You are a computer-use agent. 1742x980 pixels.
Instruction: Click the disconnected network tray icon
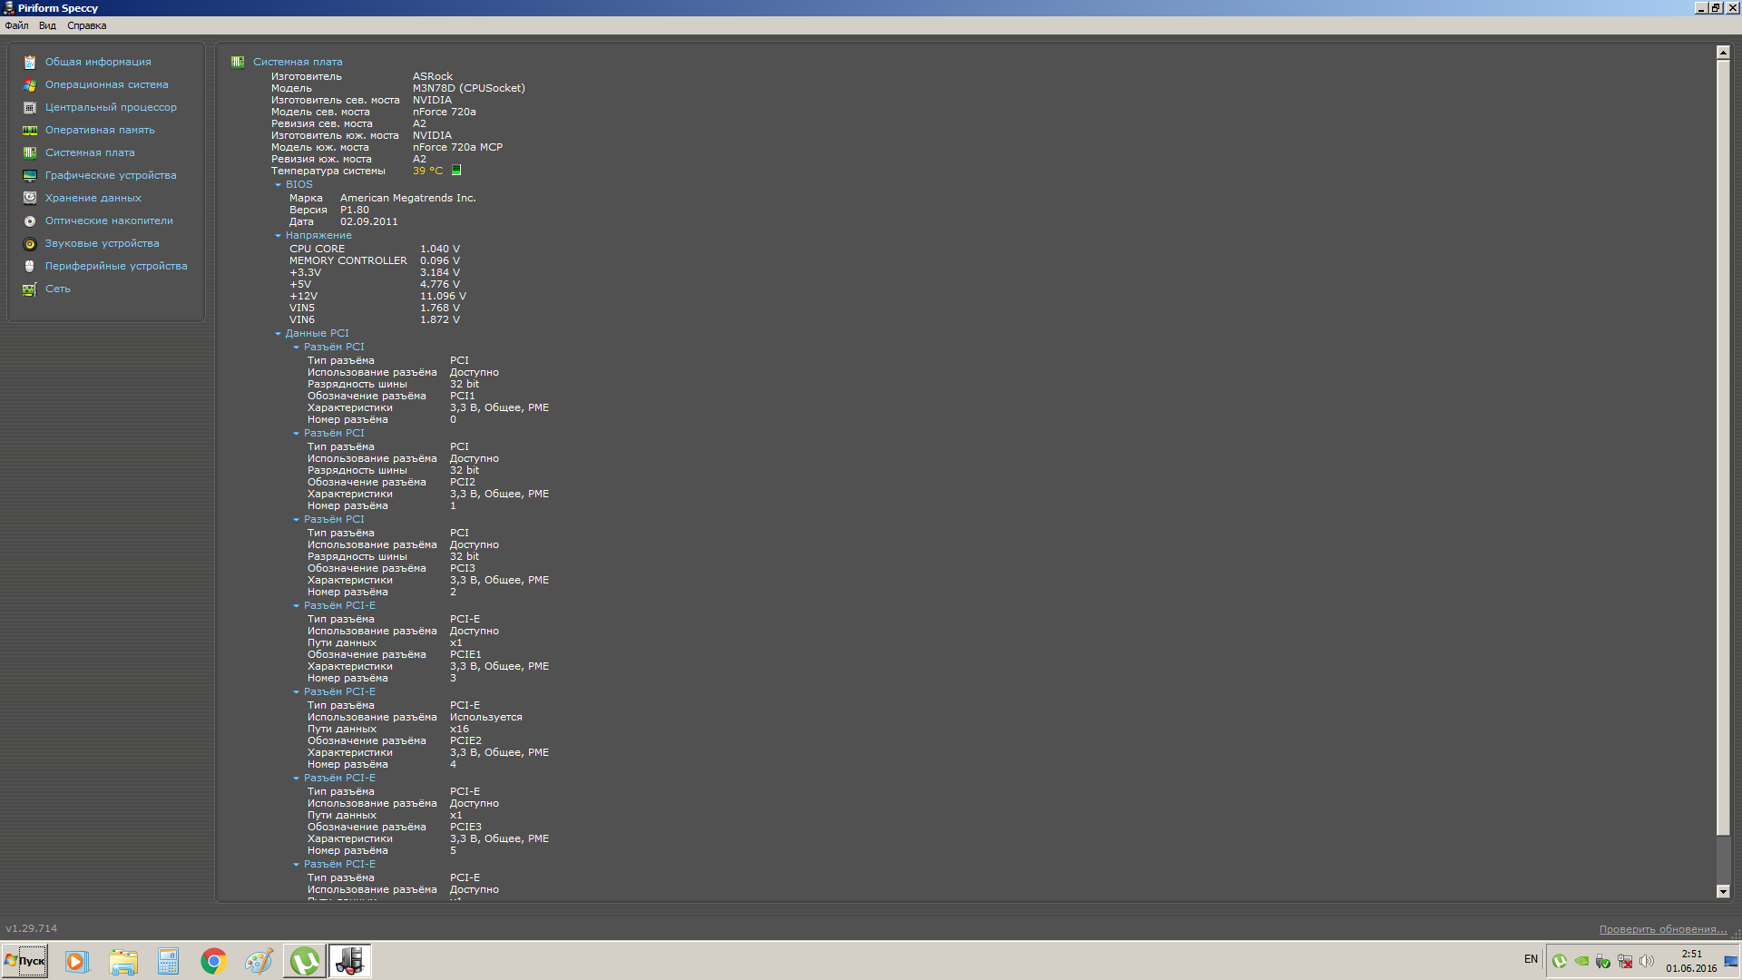point(1625,960)
